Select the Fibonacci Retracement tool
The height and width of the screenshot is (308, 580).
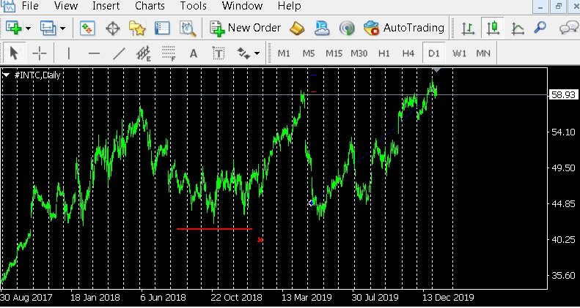pos(169,53)
